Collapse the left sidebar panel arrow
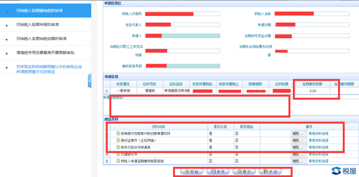The image size is (359, 177). tap(89, 81)
